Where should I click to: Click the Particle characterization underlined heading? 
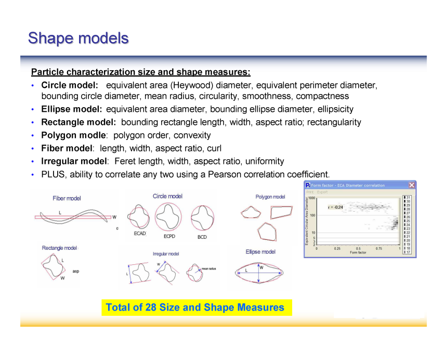(x=140, y=72)
